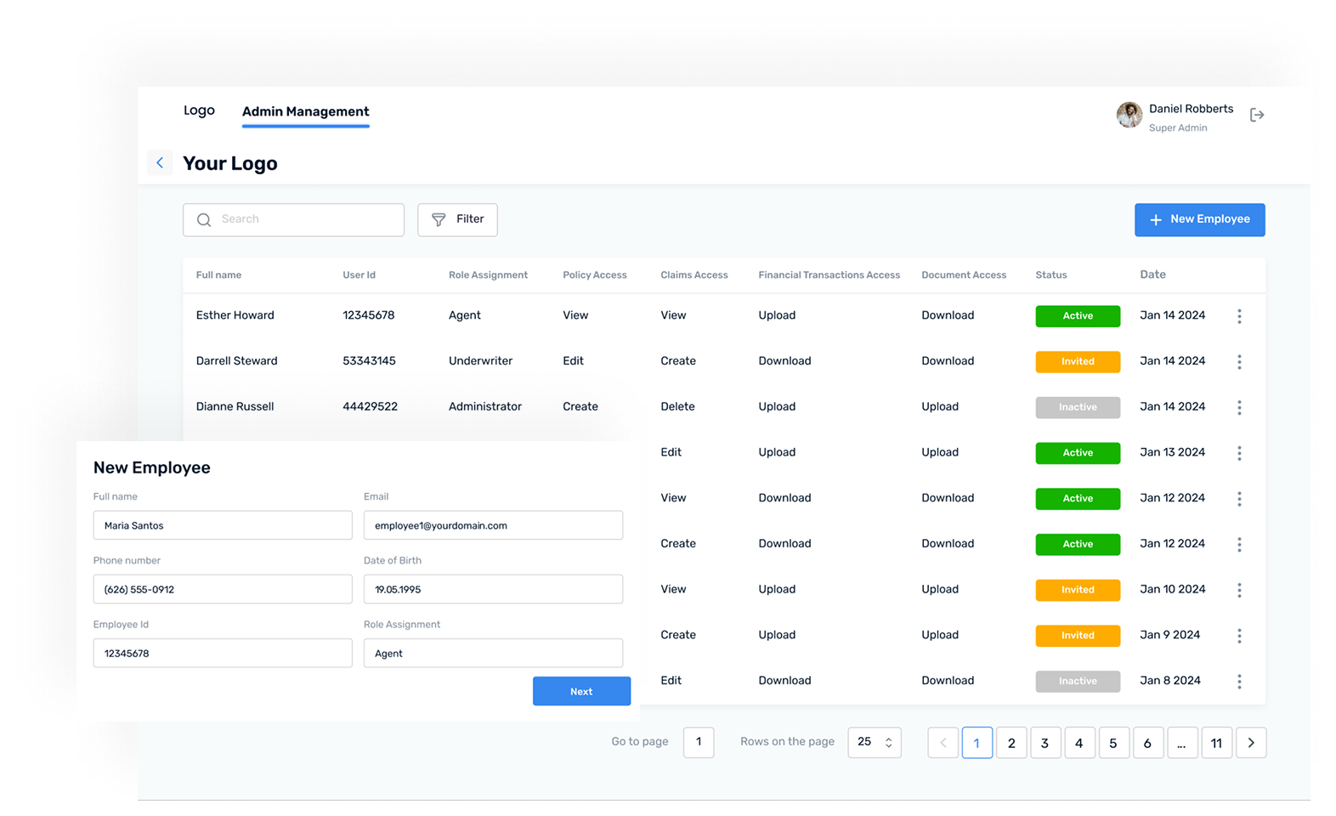The height and width of the screenshot is (816, 1336).
Task: Open row options for Esther Howard
Action: pyautogui.click(x=1239, y=316)
